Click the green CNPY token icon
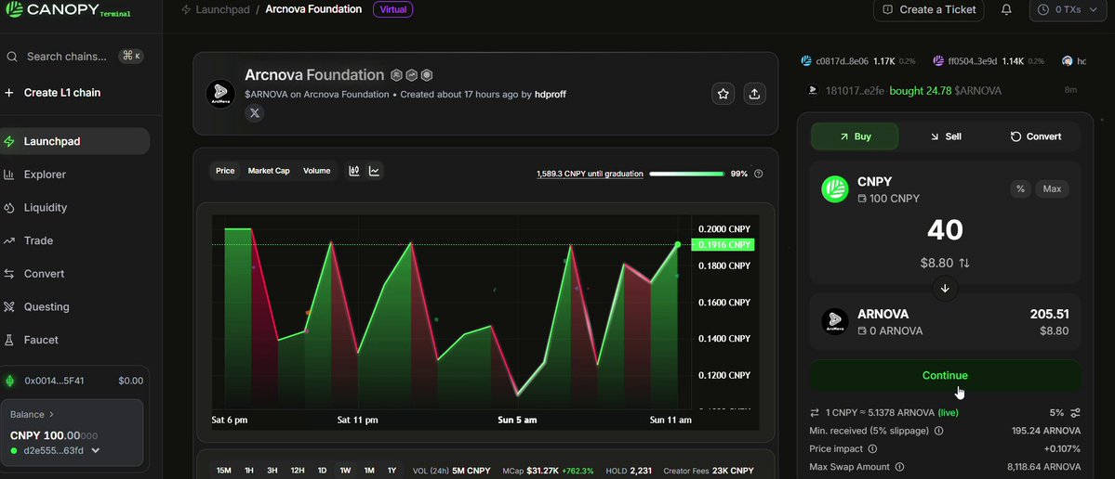The image size is (1115, 479). coord(835,189)
